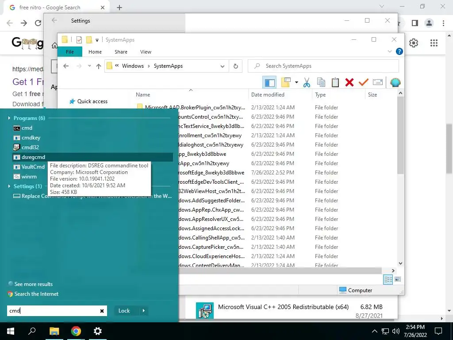Select Quick access in navigation pane
453x340 pixels.
click(92, 101)
